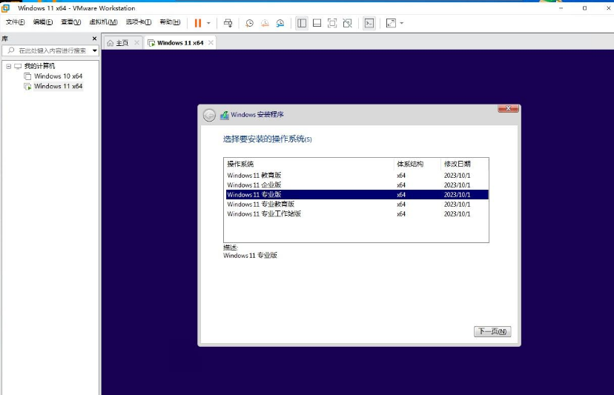Screen dimensions: 614x395
Task: Open the library search dropdown arrow
Action: [x=95, y=50]
